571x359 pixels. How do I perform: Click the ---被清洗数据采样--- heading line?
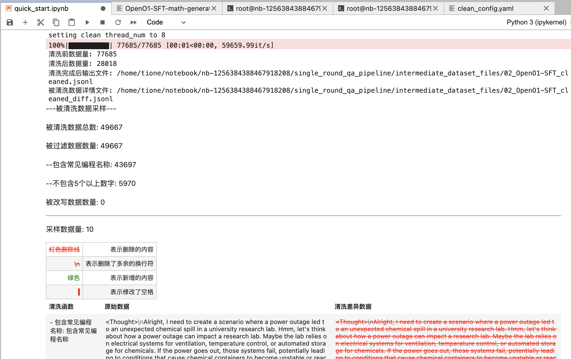[x=81, y=108]
